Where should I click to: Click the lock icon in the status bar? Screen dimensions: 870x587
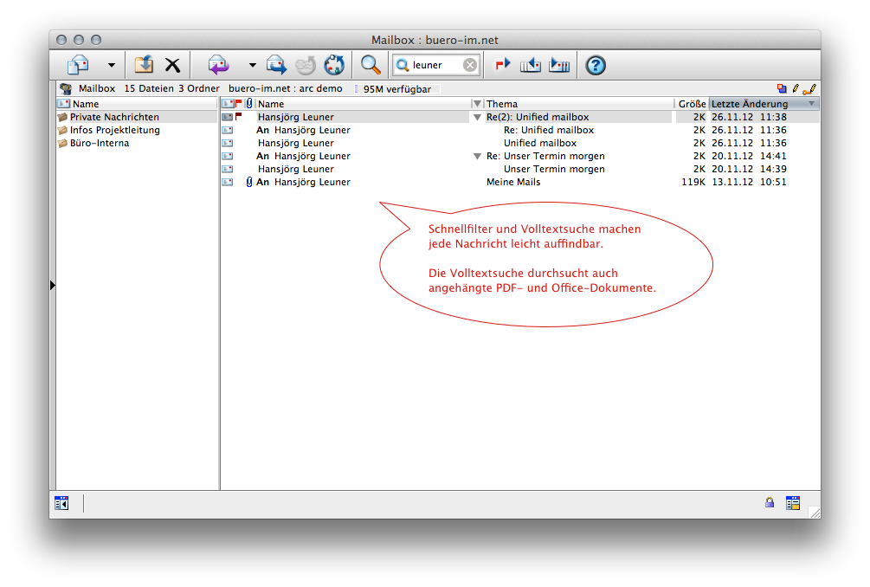pyautogui.click(x=769, y=502)
